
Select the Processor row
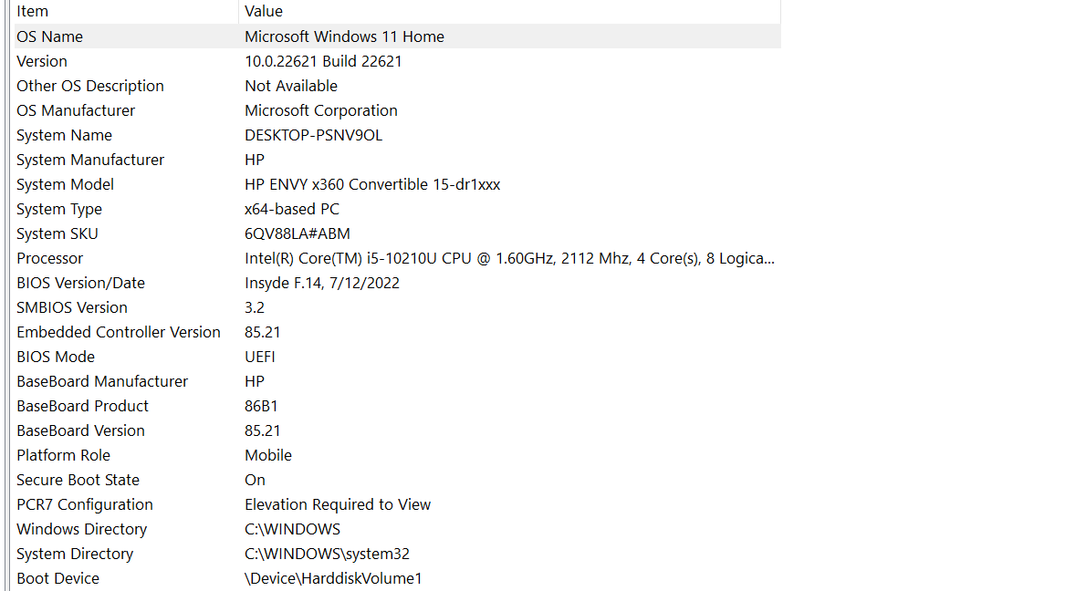pyautogui.click(x=397, y=258)
